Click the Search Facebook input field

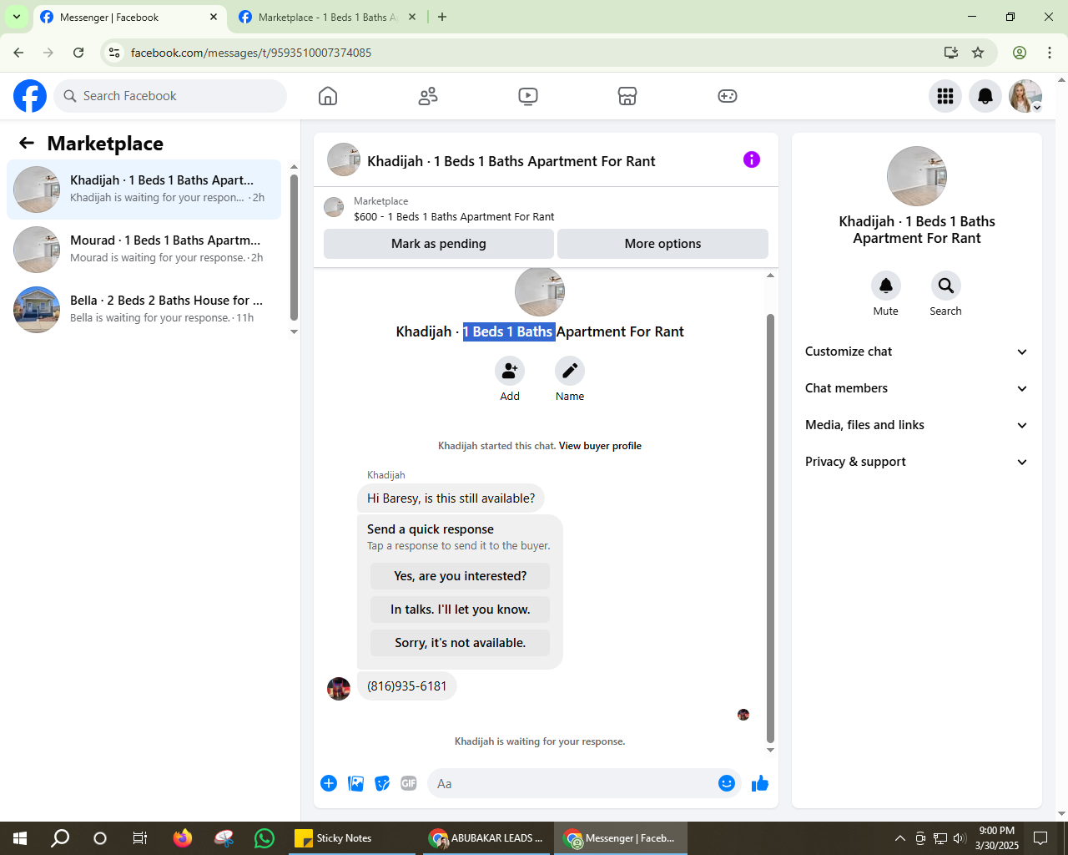[170, 96]
